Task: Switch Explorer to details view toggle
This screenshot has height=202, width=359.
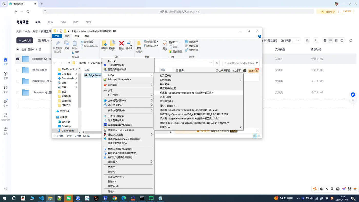Action: click(255, 136)
